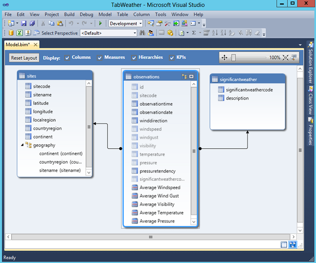Click the sites table header
Viewport: 316px width, 263px height.
click(x=55, y=76)
